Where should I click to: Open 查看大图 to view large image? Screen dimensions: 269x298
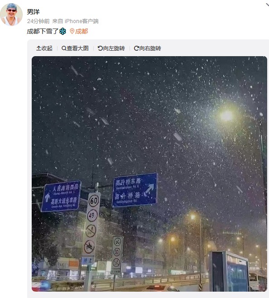(75, 48)
